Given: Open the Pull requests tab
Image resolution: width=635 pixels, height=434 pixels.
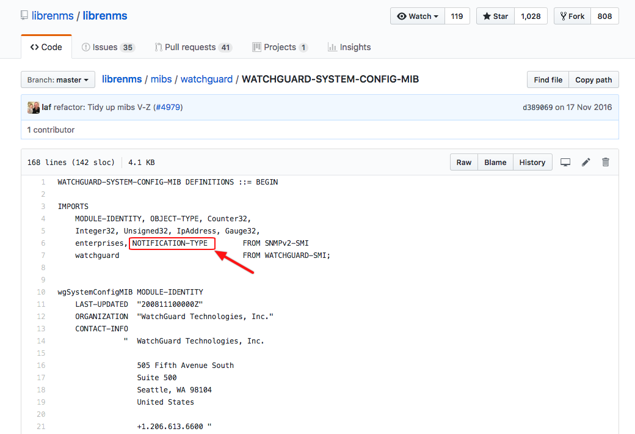Looking at the screenshot, I should point(193,47).
